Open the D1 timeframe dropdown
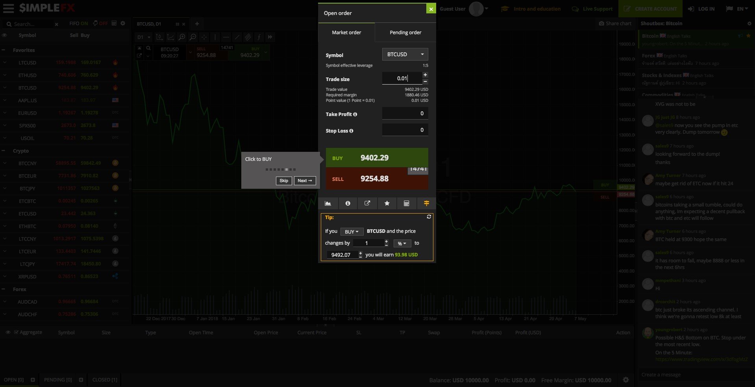 coord(143,37)
